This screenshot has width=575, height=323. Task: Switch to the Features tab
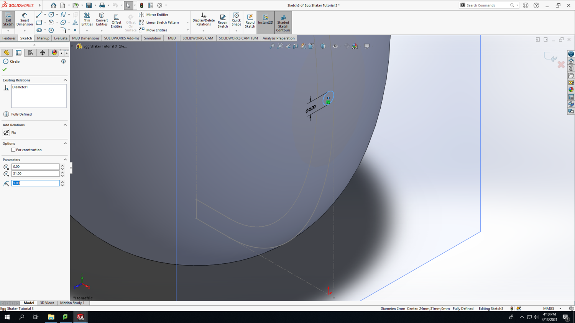(x=9, y=38)
